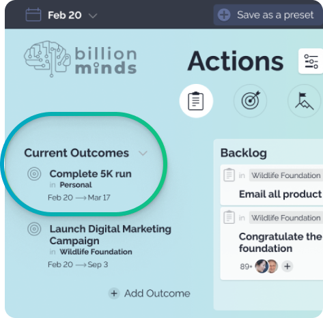The width and height of the screenshot is (323, 318).
Task: Switch to the mountain flag Goals tab
Action: [x=304, y=101]
